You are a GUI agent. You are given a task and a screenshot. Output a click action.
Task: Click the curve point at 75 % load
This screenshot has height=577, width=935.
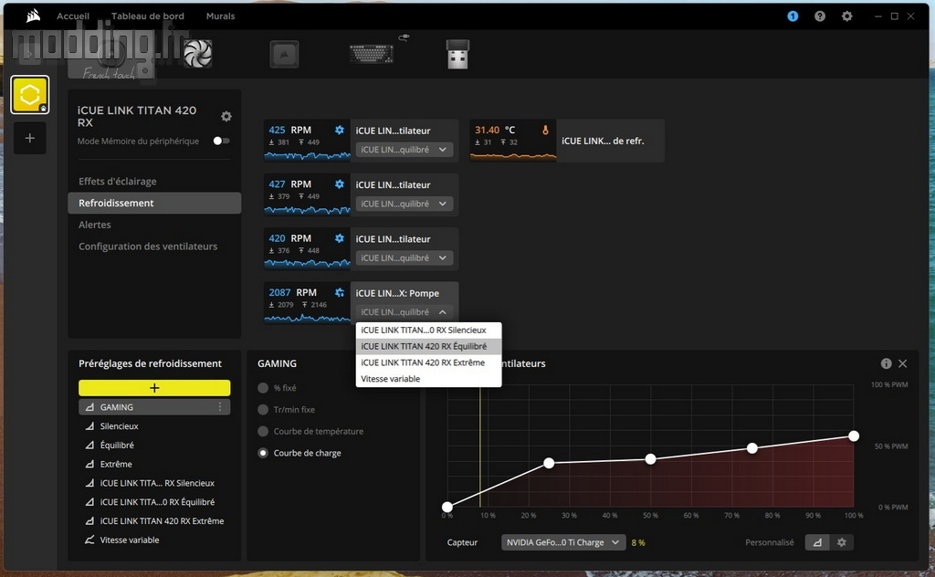point(752,448)
